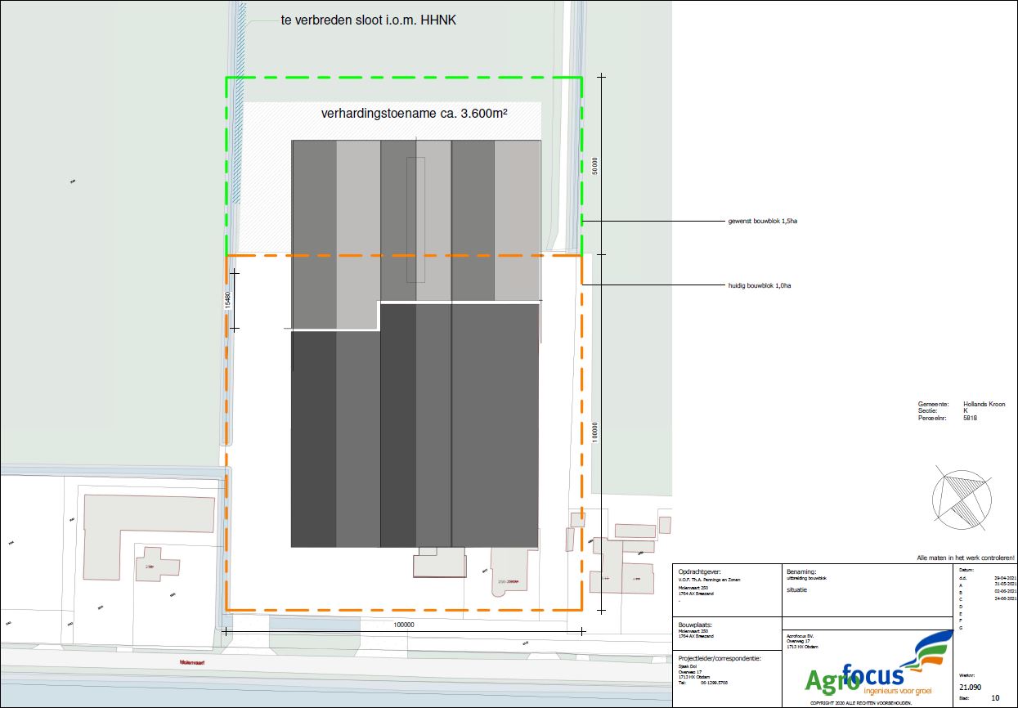The height and width of the screenshot is (708, 1018).
Task: Click the Projectleider/correspondentie heading
Action: (720, 657)
